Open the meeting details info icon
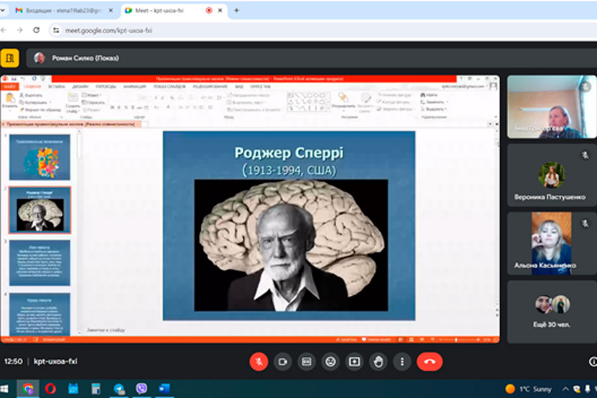This screenshot has height=398, width=597. pyautogui.click(x=592, y=362)
